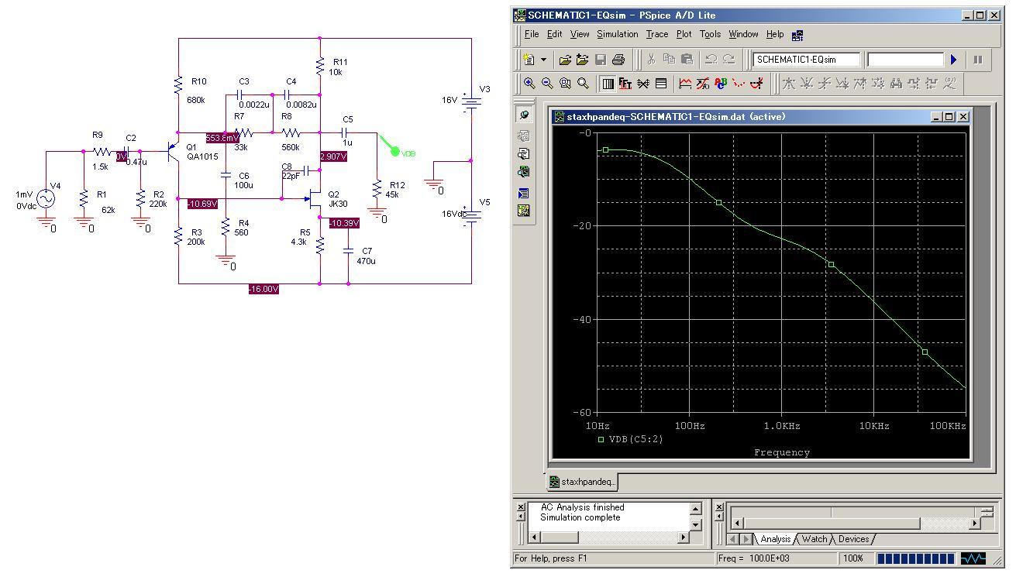The height and width of the screenshot is (577, 1016).
Task: Open the Trace menu
Action: pyautogui.click(x=656, y=34)
